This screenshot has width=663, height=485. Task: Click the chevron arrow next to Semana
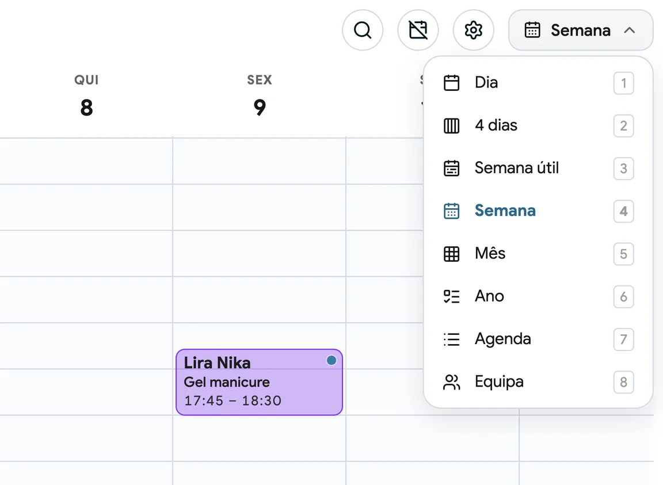pyautogui.click(x=629, y=30)
